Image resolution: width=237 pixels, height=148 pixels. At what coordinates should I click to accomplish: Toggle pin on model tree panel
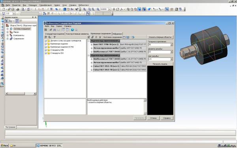[33, 17]
